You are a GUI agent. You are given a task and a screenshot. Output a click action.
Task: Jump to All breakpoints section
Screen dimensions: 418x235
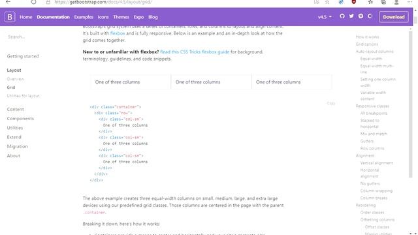374,113
